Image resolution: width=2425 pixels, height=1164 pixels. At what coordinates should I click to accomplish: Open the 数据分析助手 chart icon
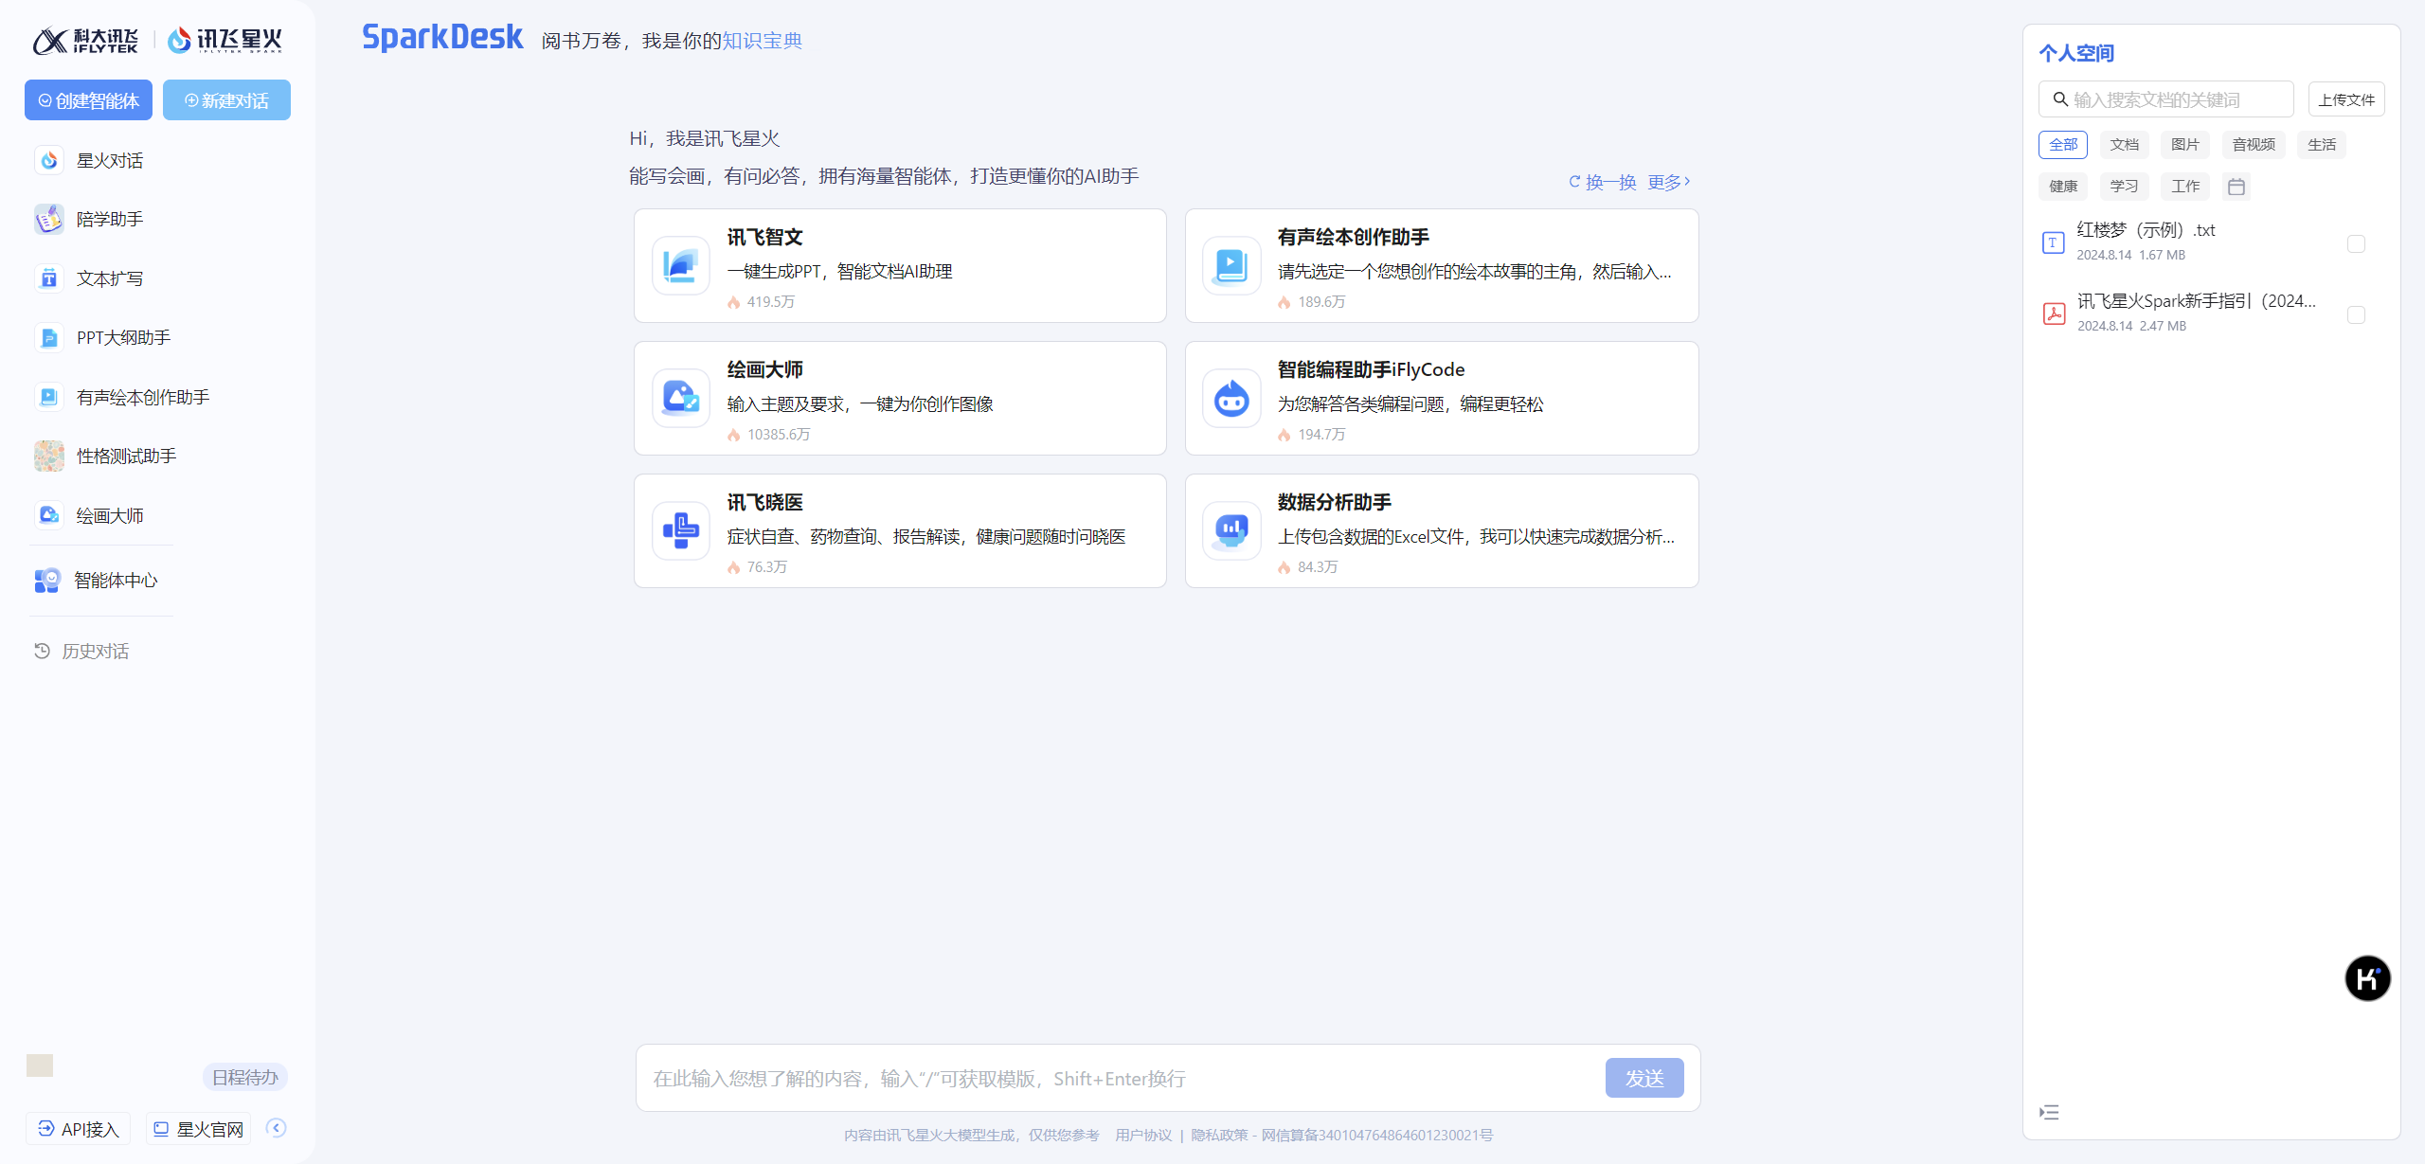coord(1230,530)
